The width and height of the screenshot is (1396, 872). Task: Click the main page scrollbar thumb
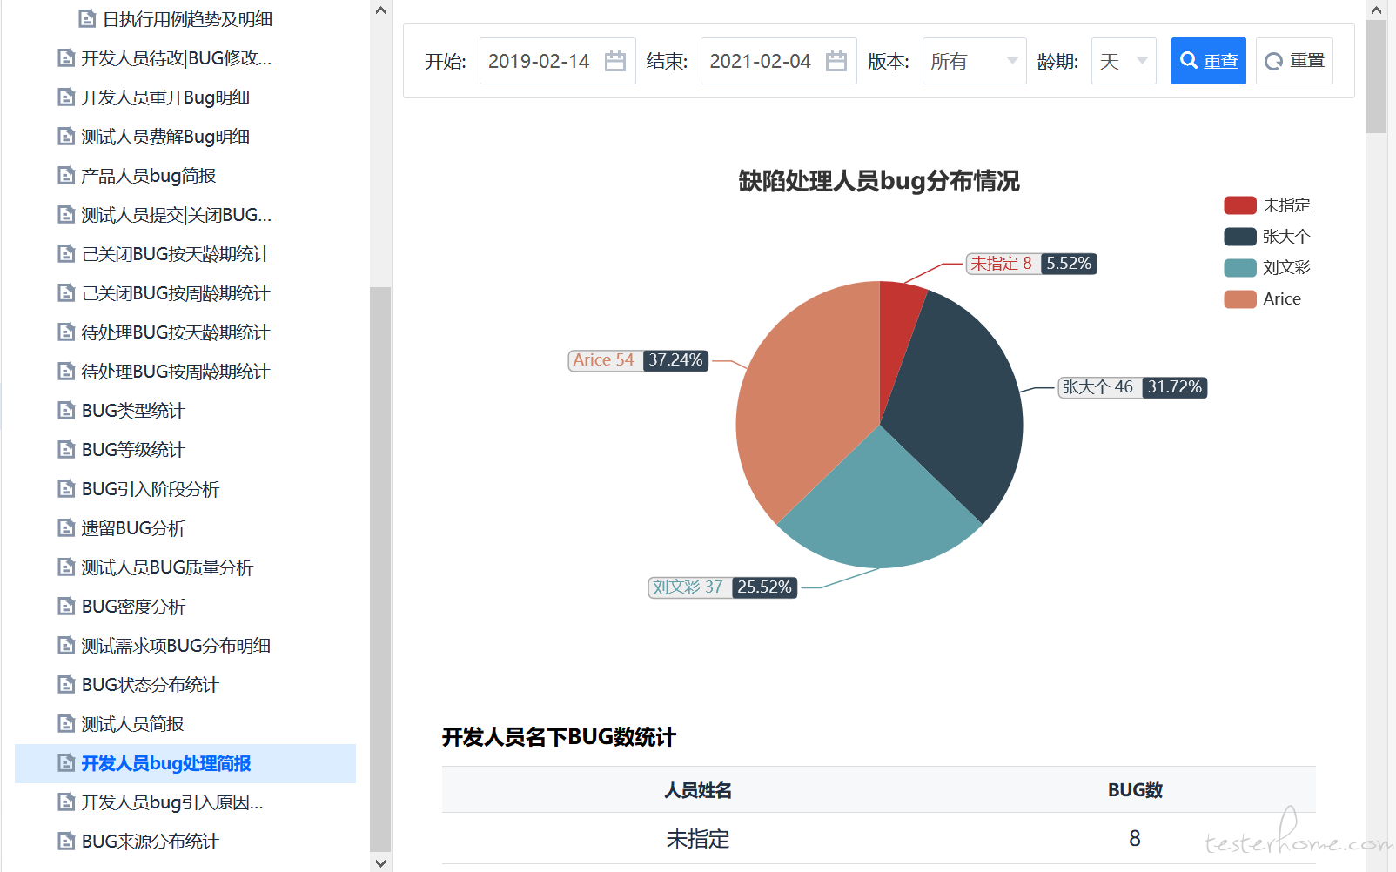[1376, 77]
